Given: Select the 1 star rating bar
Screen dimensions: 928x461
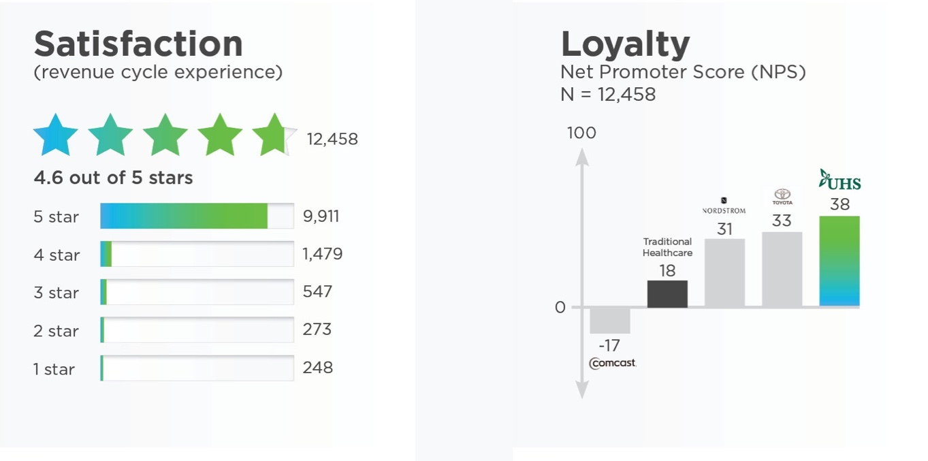Looking at the screenshot, I should 197,368.
